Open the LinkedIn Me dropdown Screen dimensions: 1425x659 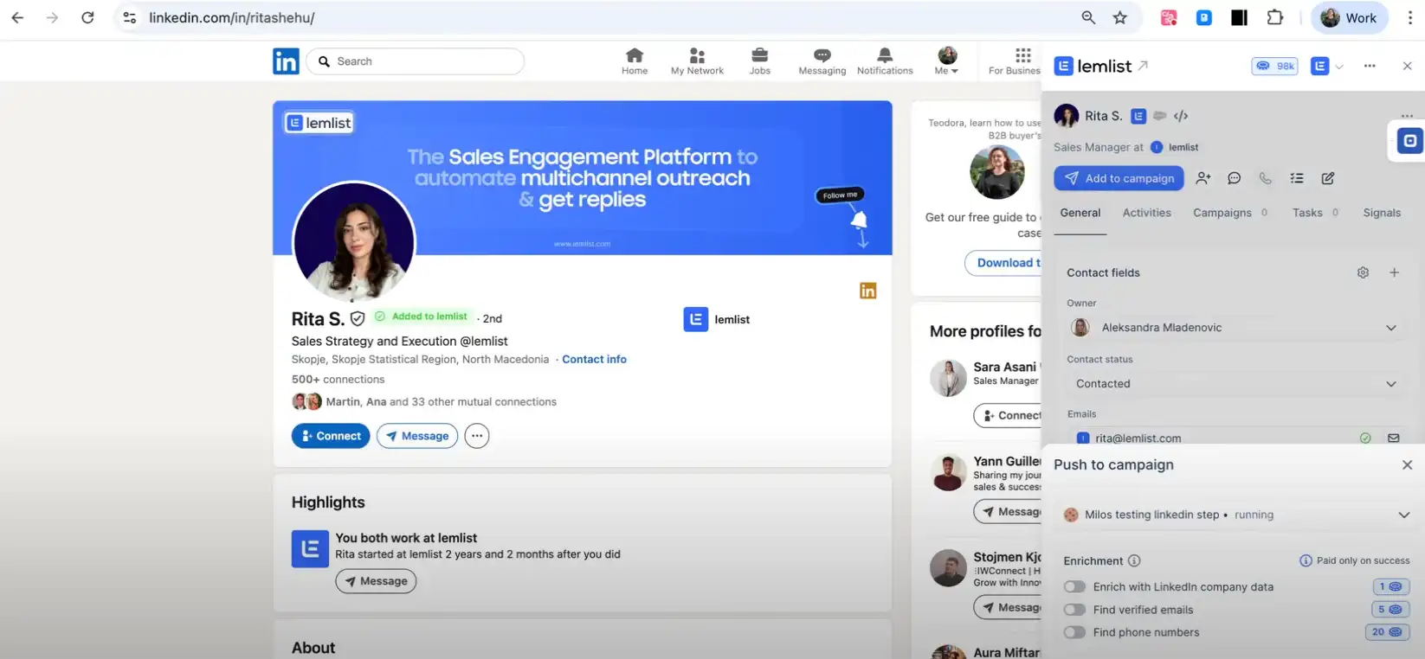point(947,61)
